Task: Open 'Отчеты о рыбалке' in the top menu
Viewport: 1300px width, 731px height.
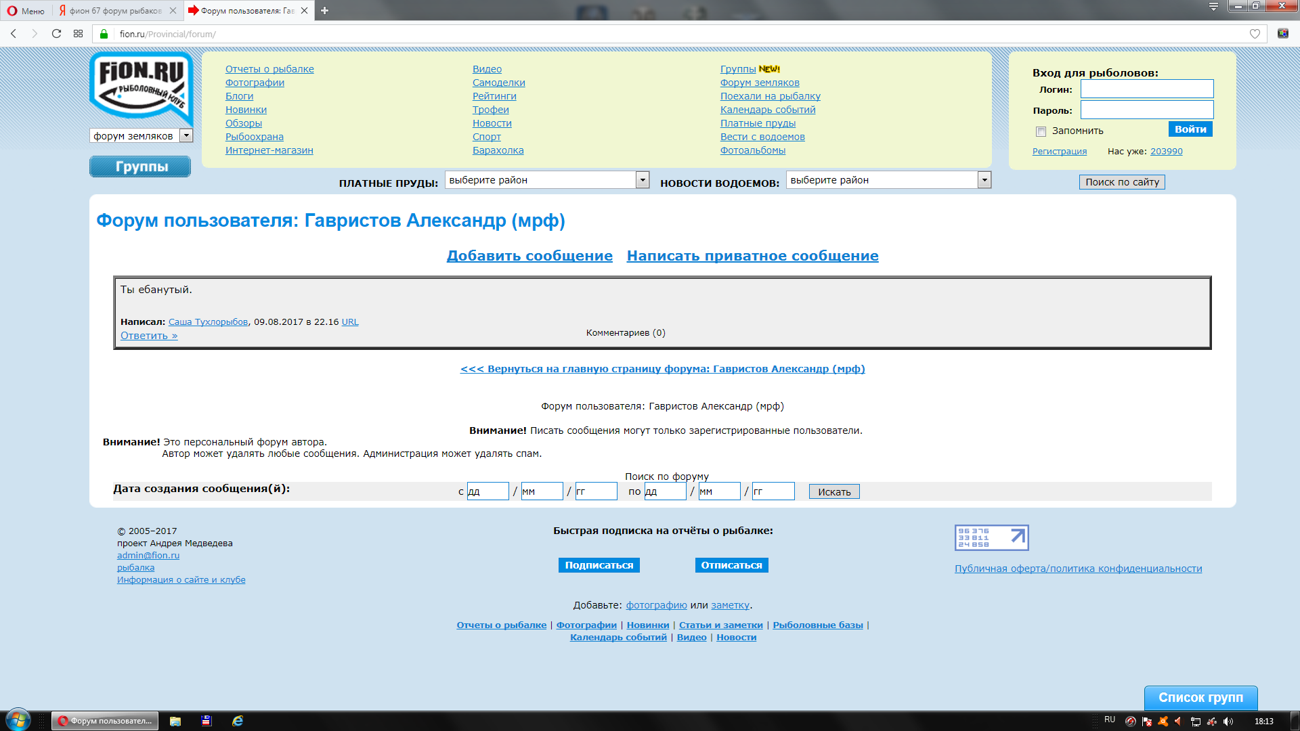Action: (x=269, y=69)
